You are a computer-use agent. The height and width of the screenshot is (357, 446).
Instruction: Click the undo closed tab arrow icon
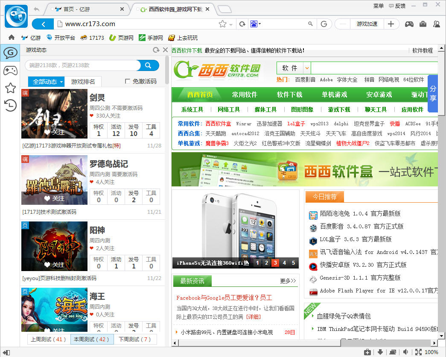point(36,9)
